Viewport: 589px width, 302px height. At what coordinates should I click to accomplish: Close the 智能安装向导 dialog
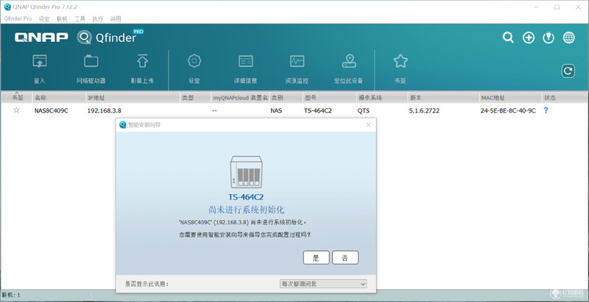tap(369, 124)
